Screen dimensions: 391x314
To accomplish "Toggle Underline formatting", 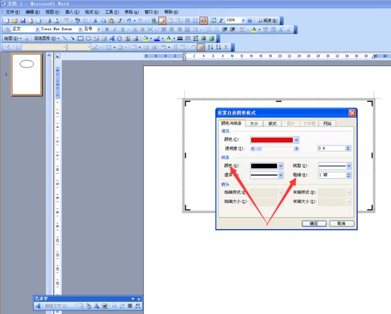I will (123, 29).
